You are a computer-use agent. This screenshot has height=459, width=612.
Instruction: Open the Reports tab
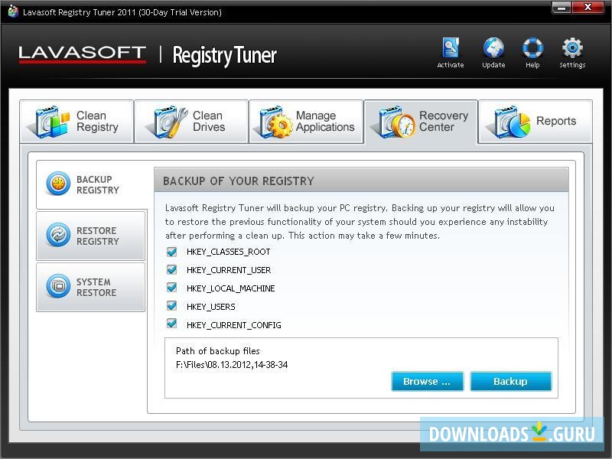click(535, 122)
